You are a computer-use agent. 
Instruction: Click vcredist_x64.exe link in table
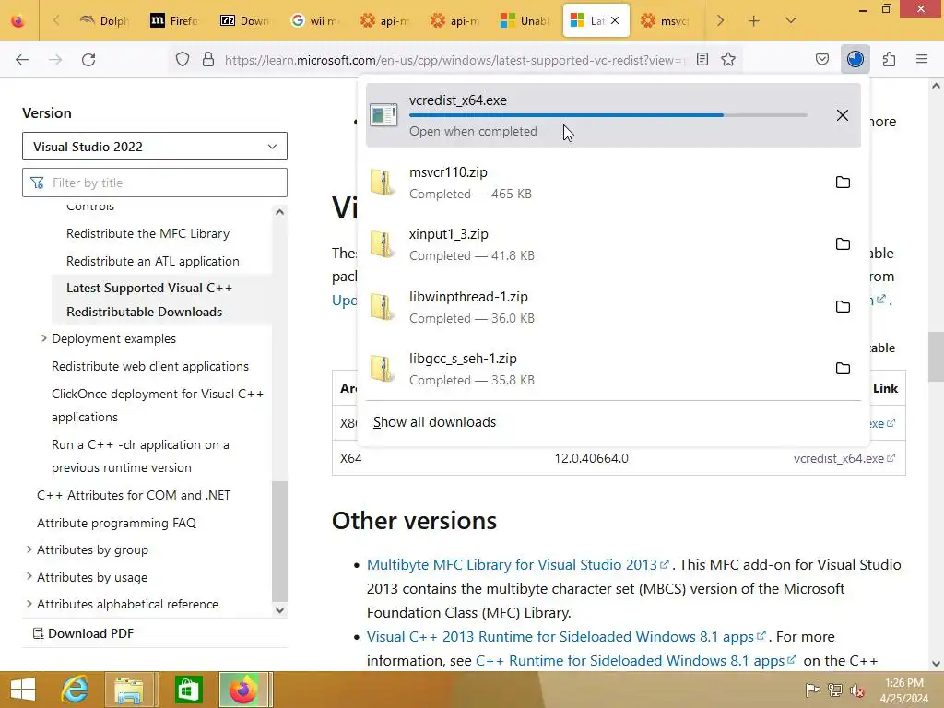844,458
